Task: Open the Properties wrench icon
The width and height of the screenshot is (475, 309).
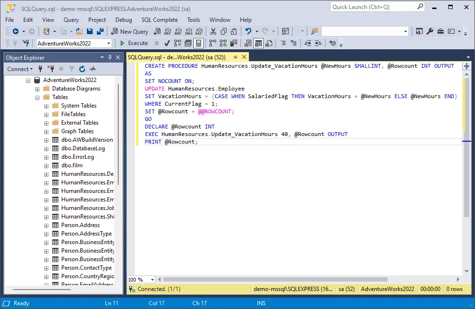Action: click(430, 31)
